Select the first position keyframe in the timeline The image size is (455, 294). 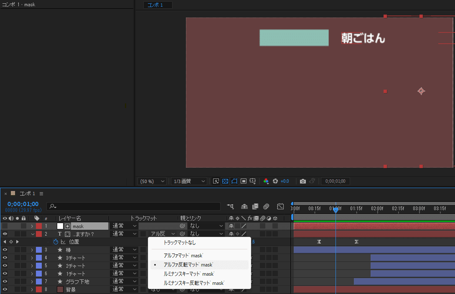point(319,241)
